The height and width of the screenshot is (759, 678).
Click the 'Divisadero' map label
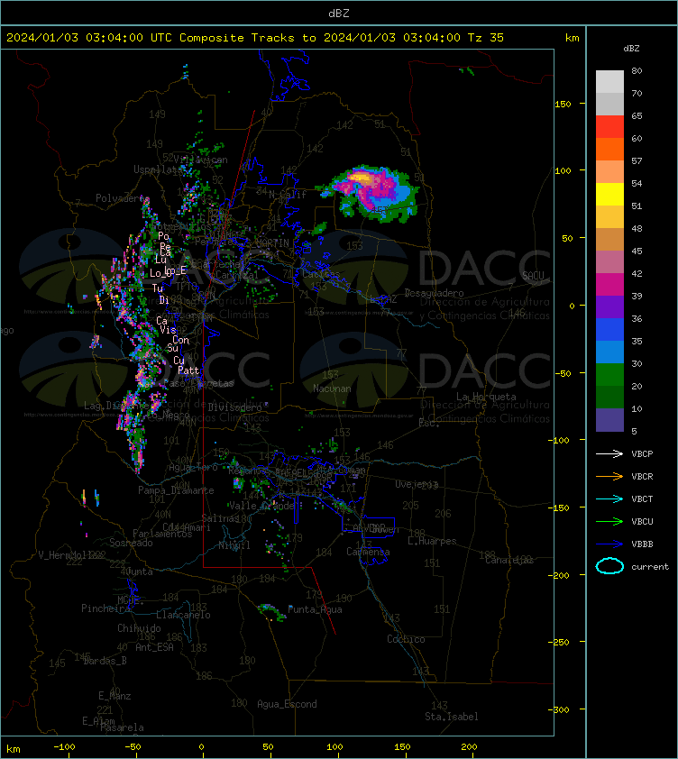[235, 407]
